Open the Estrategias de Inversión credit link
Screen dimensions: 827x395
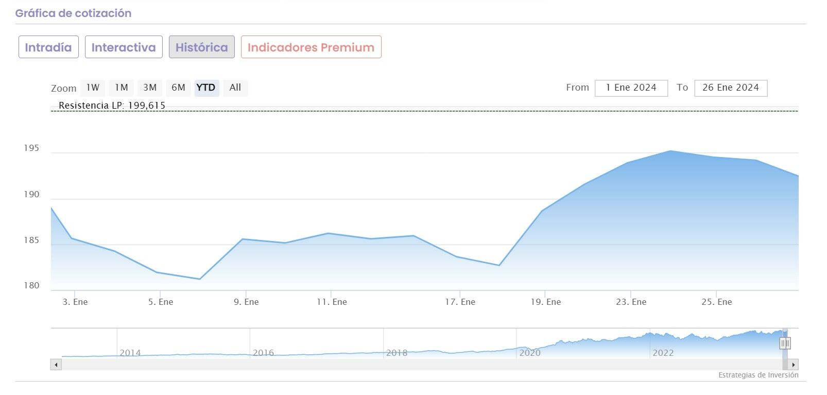(758, 375)
